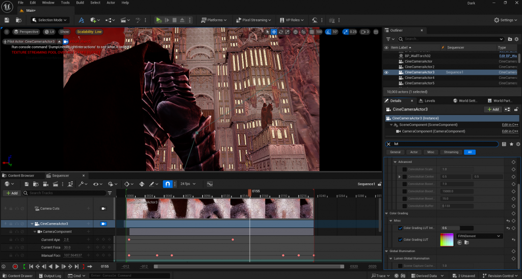
Task: Toggle auto-key diamond transform icon in Sequencer
Action: [142, 184]
